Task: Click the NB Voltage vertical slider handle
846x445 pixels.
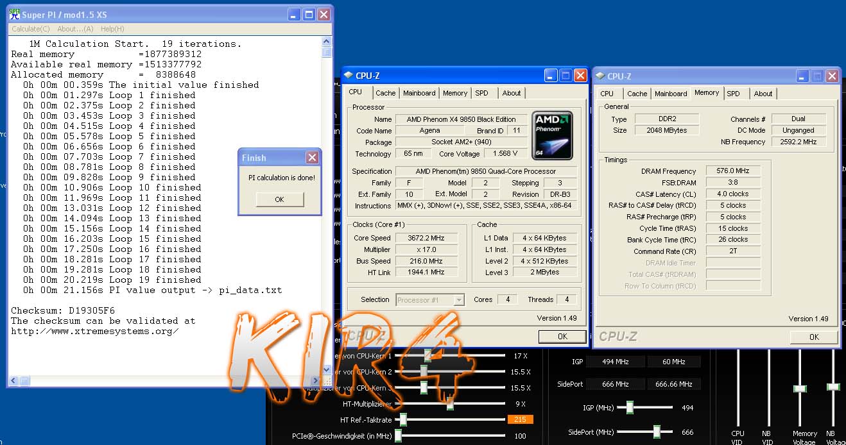Action: click(x=833, y=387)
